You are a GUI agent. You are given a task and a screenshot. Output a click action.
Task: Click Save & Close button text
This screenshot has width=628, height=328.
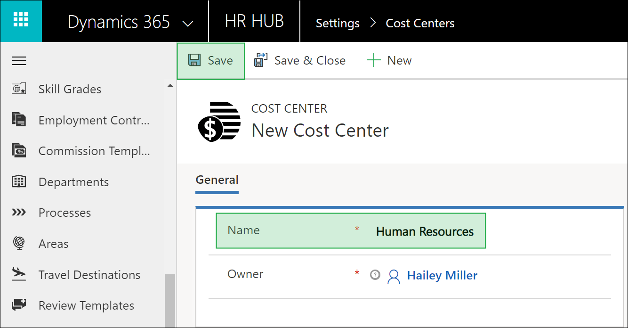[x=310, y=60]
